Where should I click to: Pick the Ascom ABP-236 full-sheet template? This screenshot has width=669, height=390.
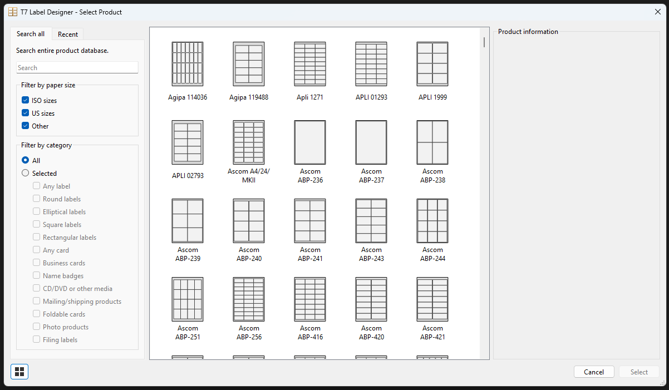(x=310, y=142)
